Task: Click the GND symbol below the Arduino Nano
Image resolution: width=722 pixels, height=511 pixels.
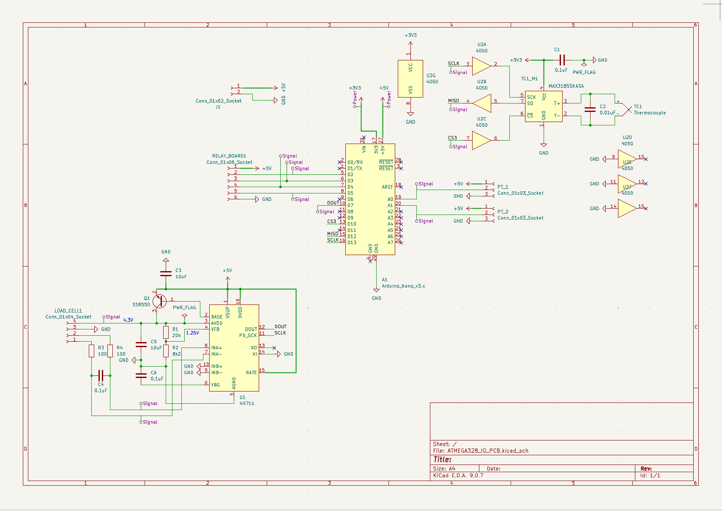Action: [x=376, y=291]
